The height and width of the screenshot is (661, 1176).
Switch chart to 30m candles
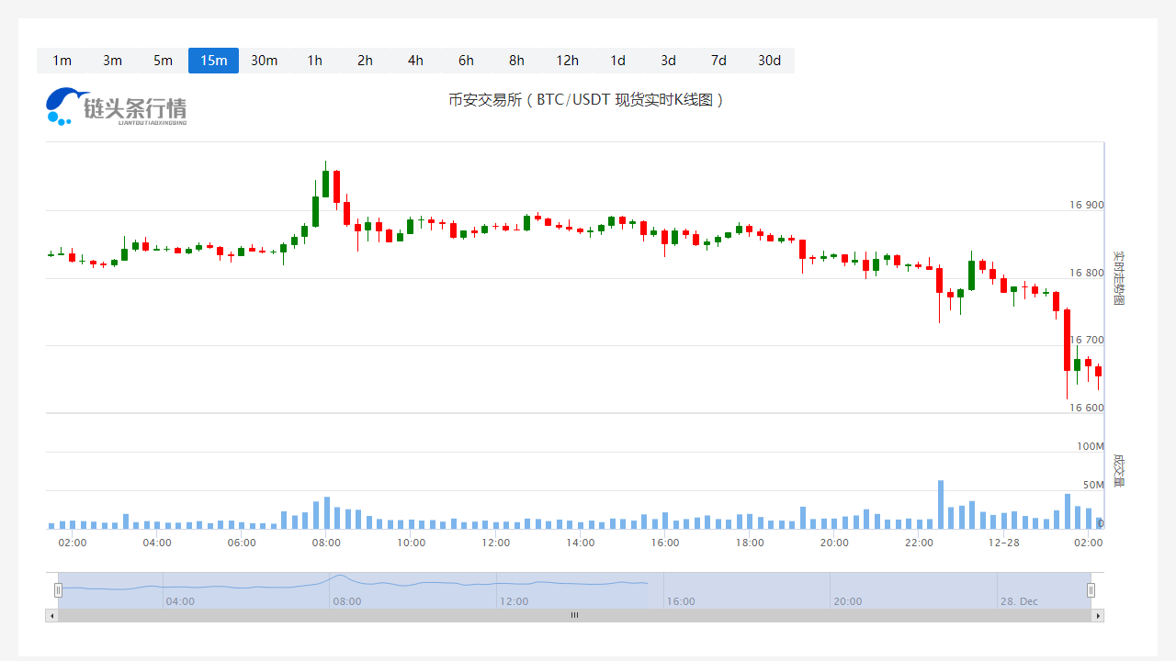(264, 61)
